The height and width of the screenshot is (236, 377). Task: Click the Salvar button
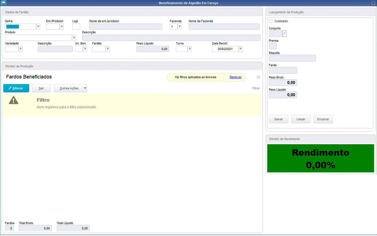278,119
